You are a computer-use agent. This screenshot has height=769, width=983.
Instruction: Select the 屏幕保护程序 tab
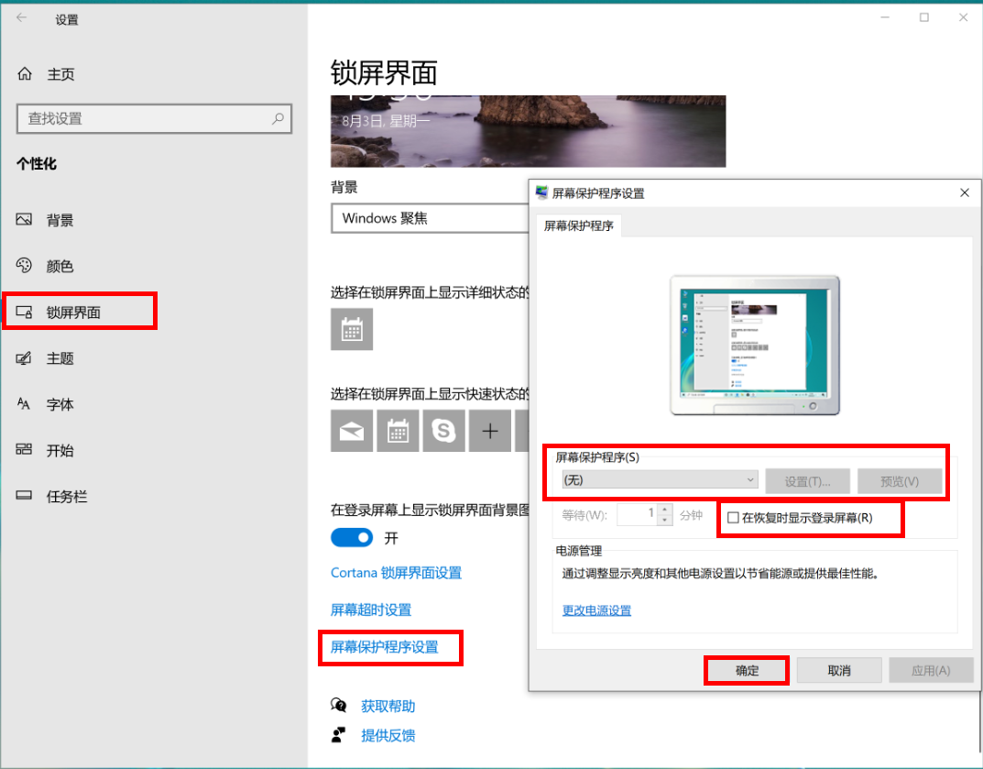578,225
